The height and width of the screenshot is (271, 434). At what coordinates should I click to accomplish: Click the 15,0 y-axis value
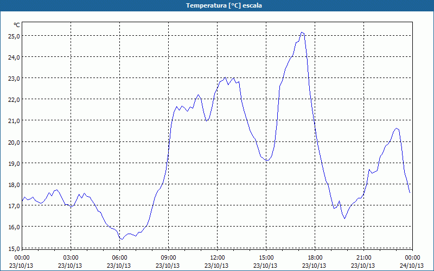[x=15, y=248]
